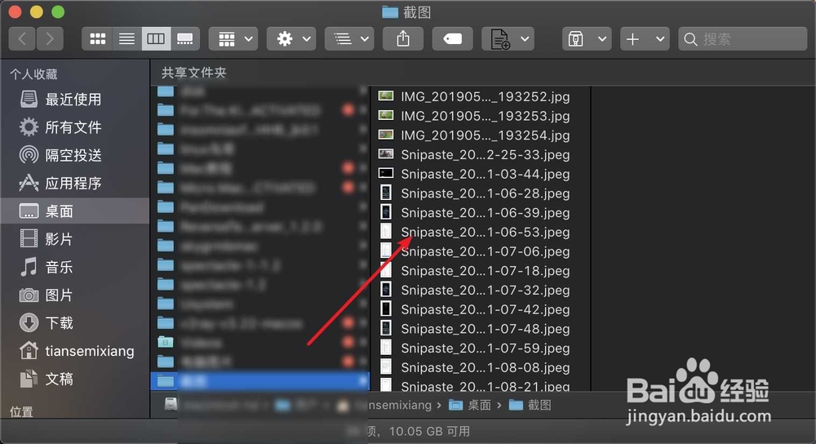Viewport: 816px width, 444px height.
Task: Open 音乐 in the sidebar
Action: coord(75,267)
